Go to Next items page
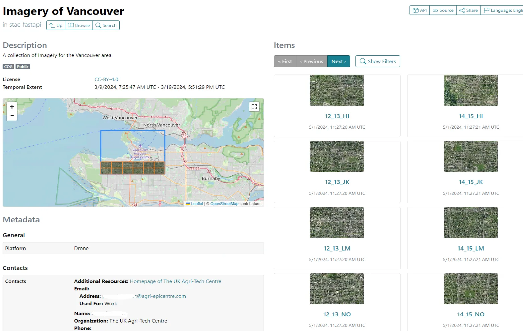This screenshot has height=331, width=523. coord(339,61)
